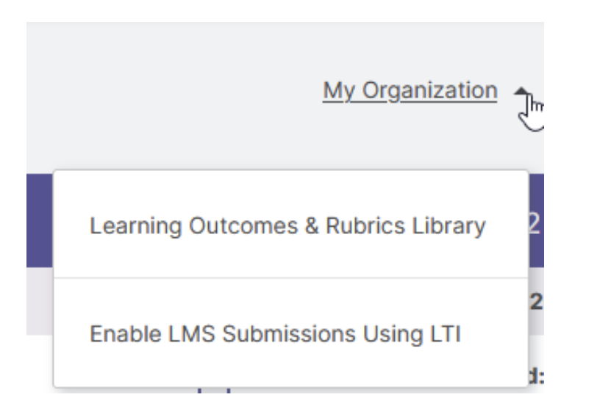Click the caret arrow beside My Organization
The width and height of the screenshot is (597, 411).
point(521,91)
